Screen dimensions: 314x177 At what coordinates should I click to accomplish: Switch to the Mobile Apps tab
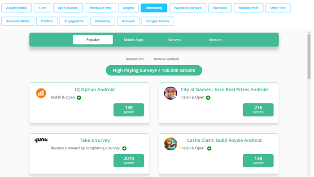[134, 40]
